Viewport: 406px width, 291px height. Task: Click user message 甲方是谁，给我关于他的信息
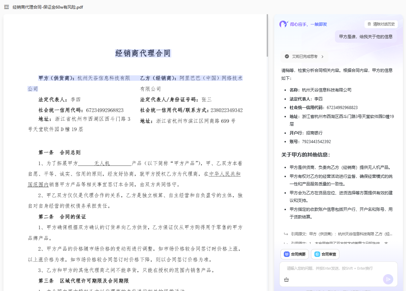(366, 36)
